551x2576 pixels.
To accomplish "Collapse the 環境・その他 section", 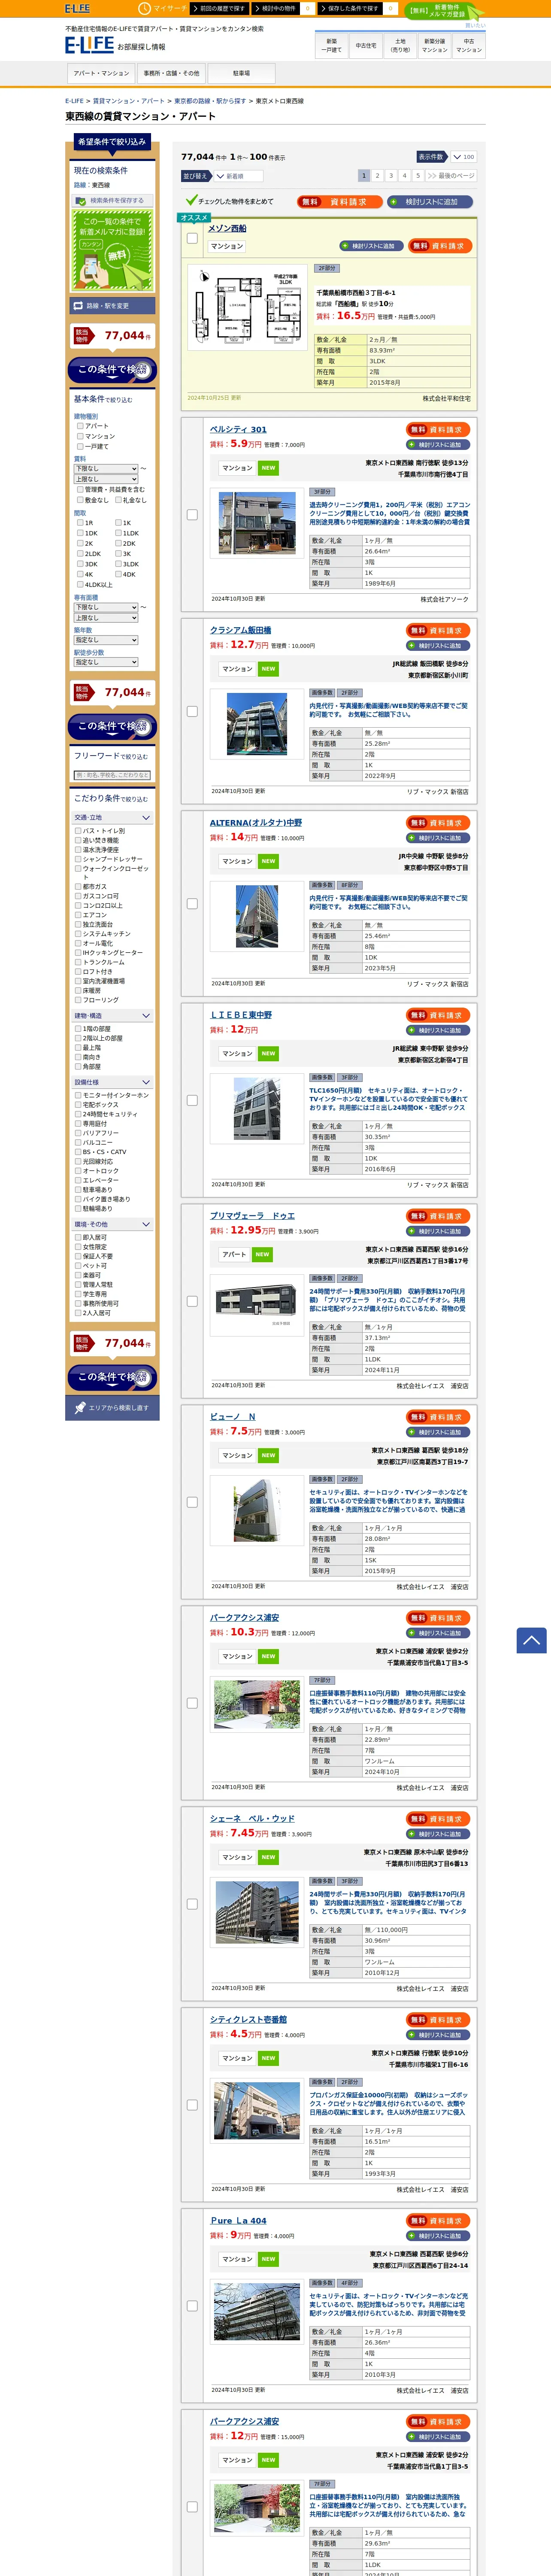I will 112,1224.
